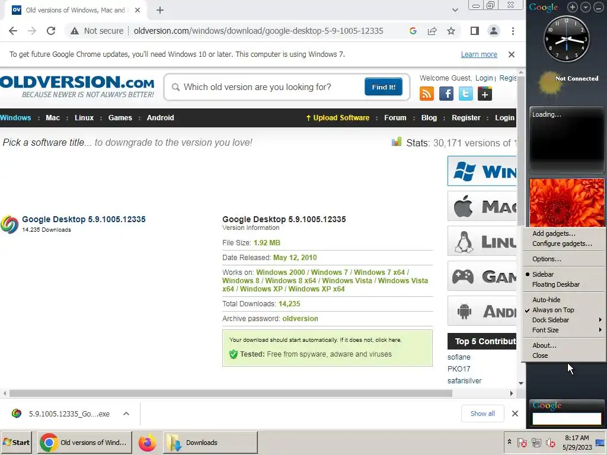Open the tab search dropdown arrow
The image size is (607, 455).
tap(455, 11)
